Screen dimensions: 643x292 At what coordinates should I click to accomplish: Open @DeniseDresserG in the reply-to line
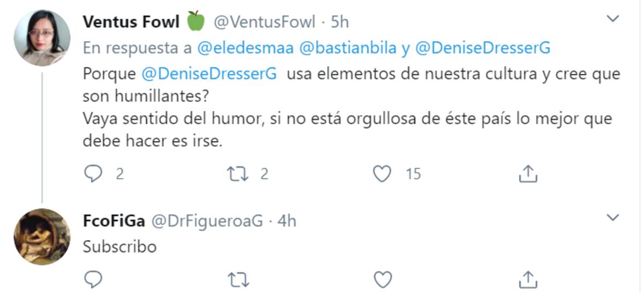click(x=483, y=48)
